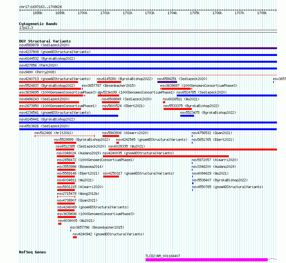Screen dimensions: 286x263
Task: Click nsv4240035 gnomAD variant label
Action: (x=138, y=153)
